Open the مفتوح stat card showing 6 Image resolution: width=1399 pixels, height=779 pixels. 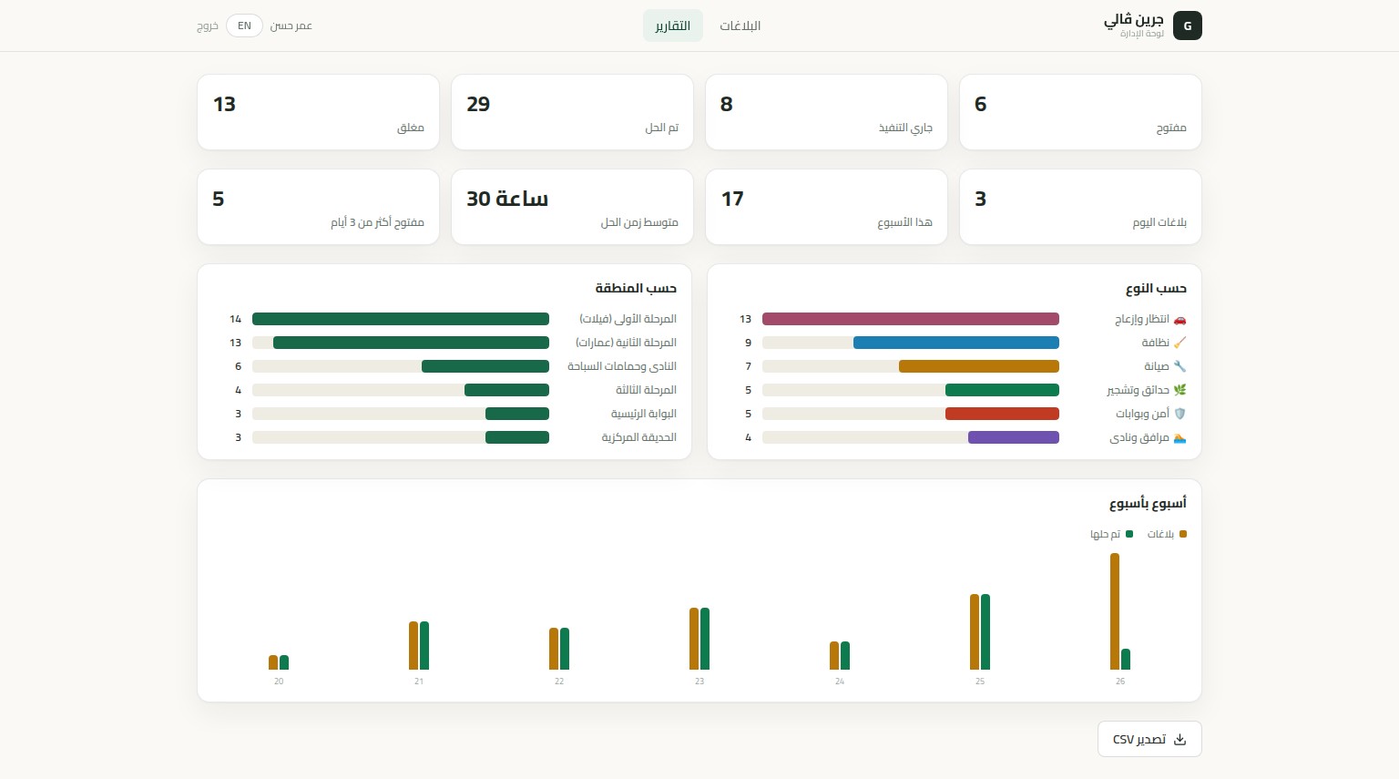(x=1080, y=112)
